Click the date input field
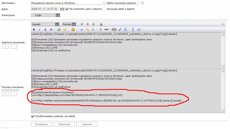 (x=45, y=9)
